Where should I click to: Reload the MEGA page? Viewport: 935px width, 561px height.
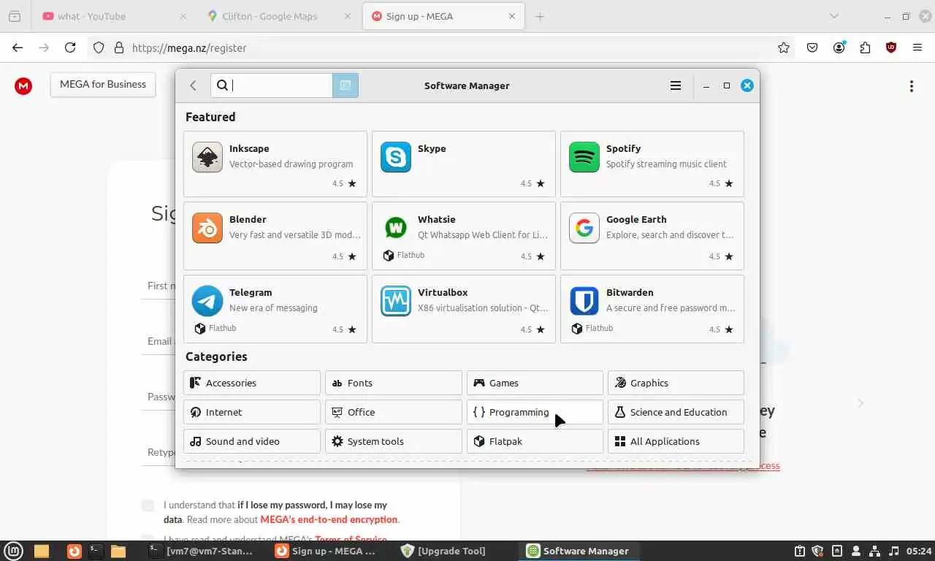(x=70, y=47)
